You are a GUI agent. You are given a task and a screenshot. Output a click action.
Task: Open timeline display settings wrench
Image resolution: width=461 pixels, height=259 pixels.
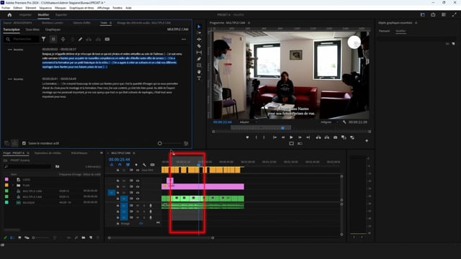point(144,165)
